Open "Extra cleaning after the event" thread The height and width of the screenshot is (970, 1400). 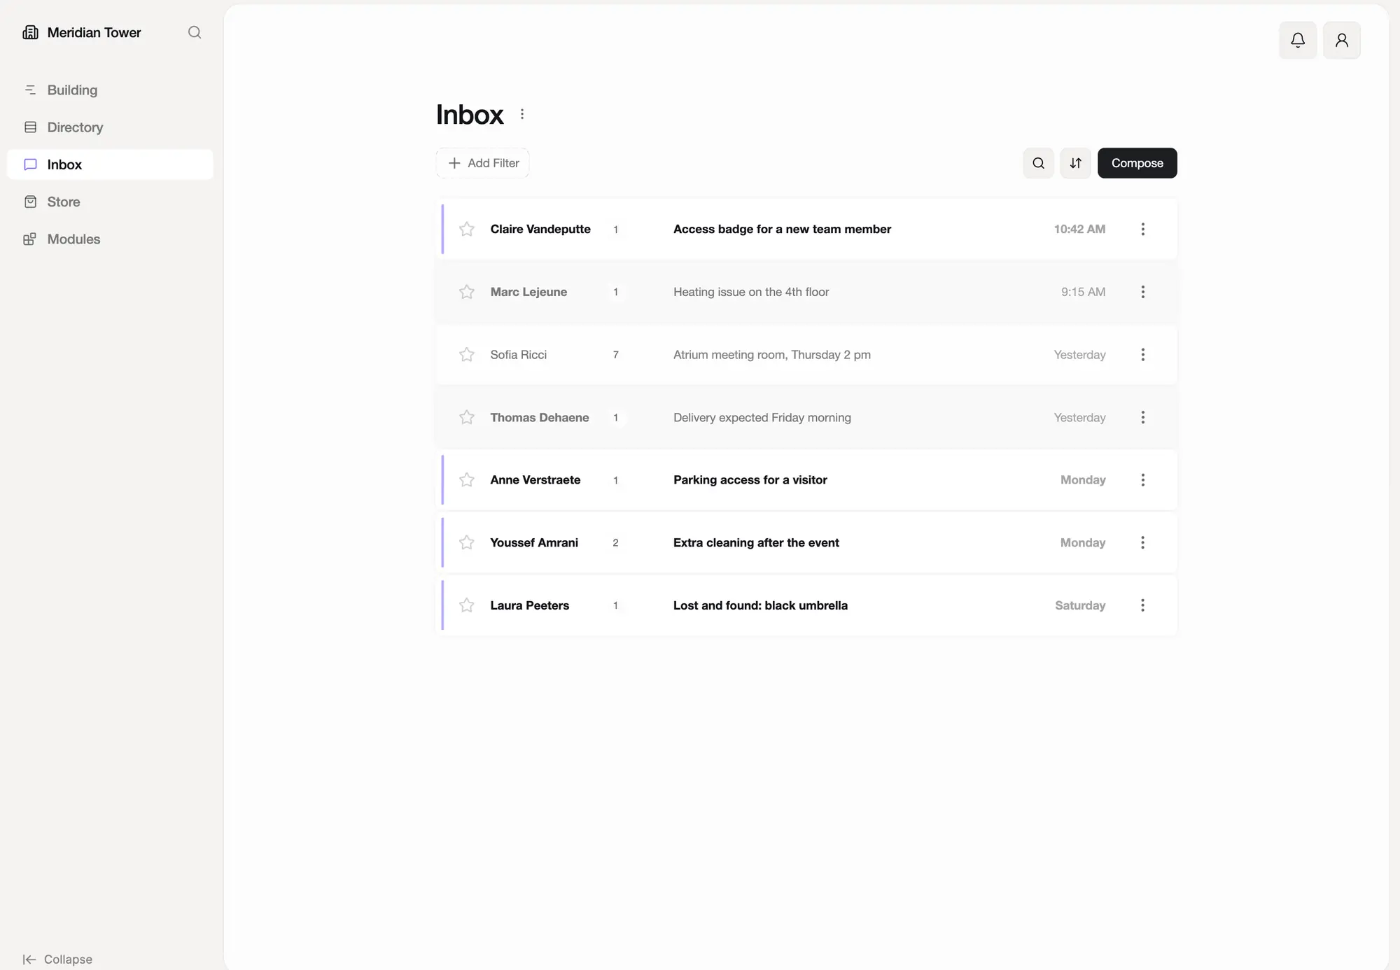pyautogui.click(x=756, y=542)
